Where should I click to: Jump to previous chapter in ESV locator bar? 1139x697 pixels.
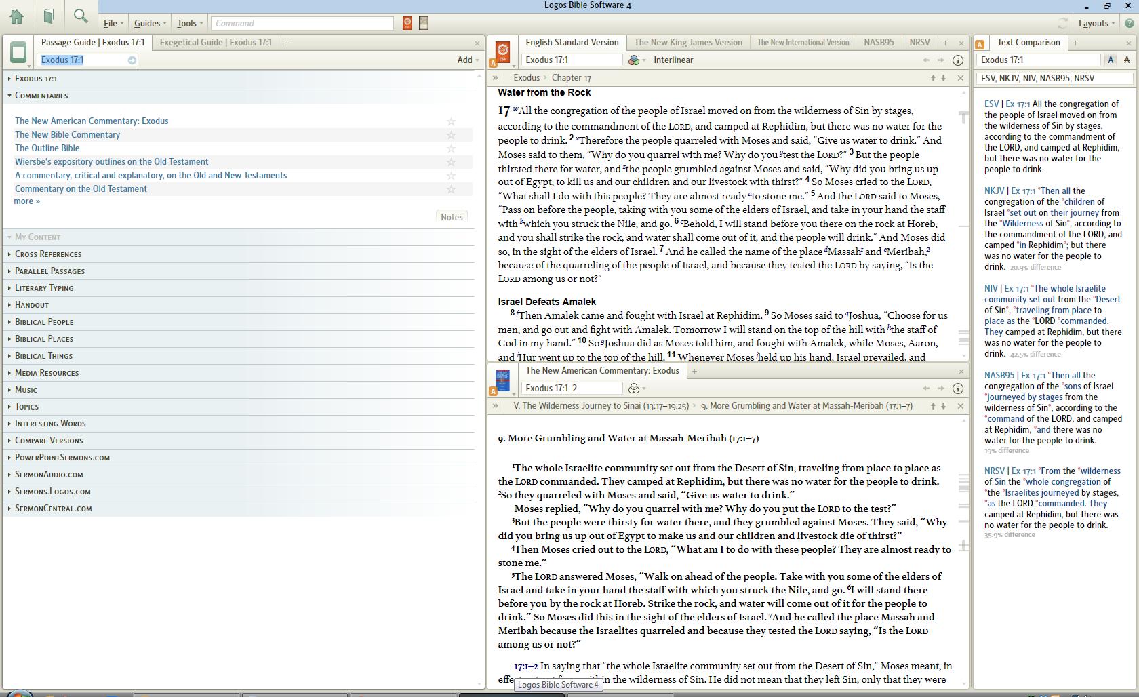pos(933,78)
